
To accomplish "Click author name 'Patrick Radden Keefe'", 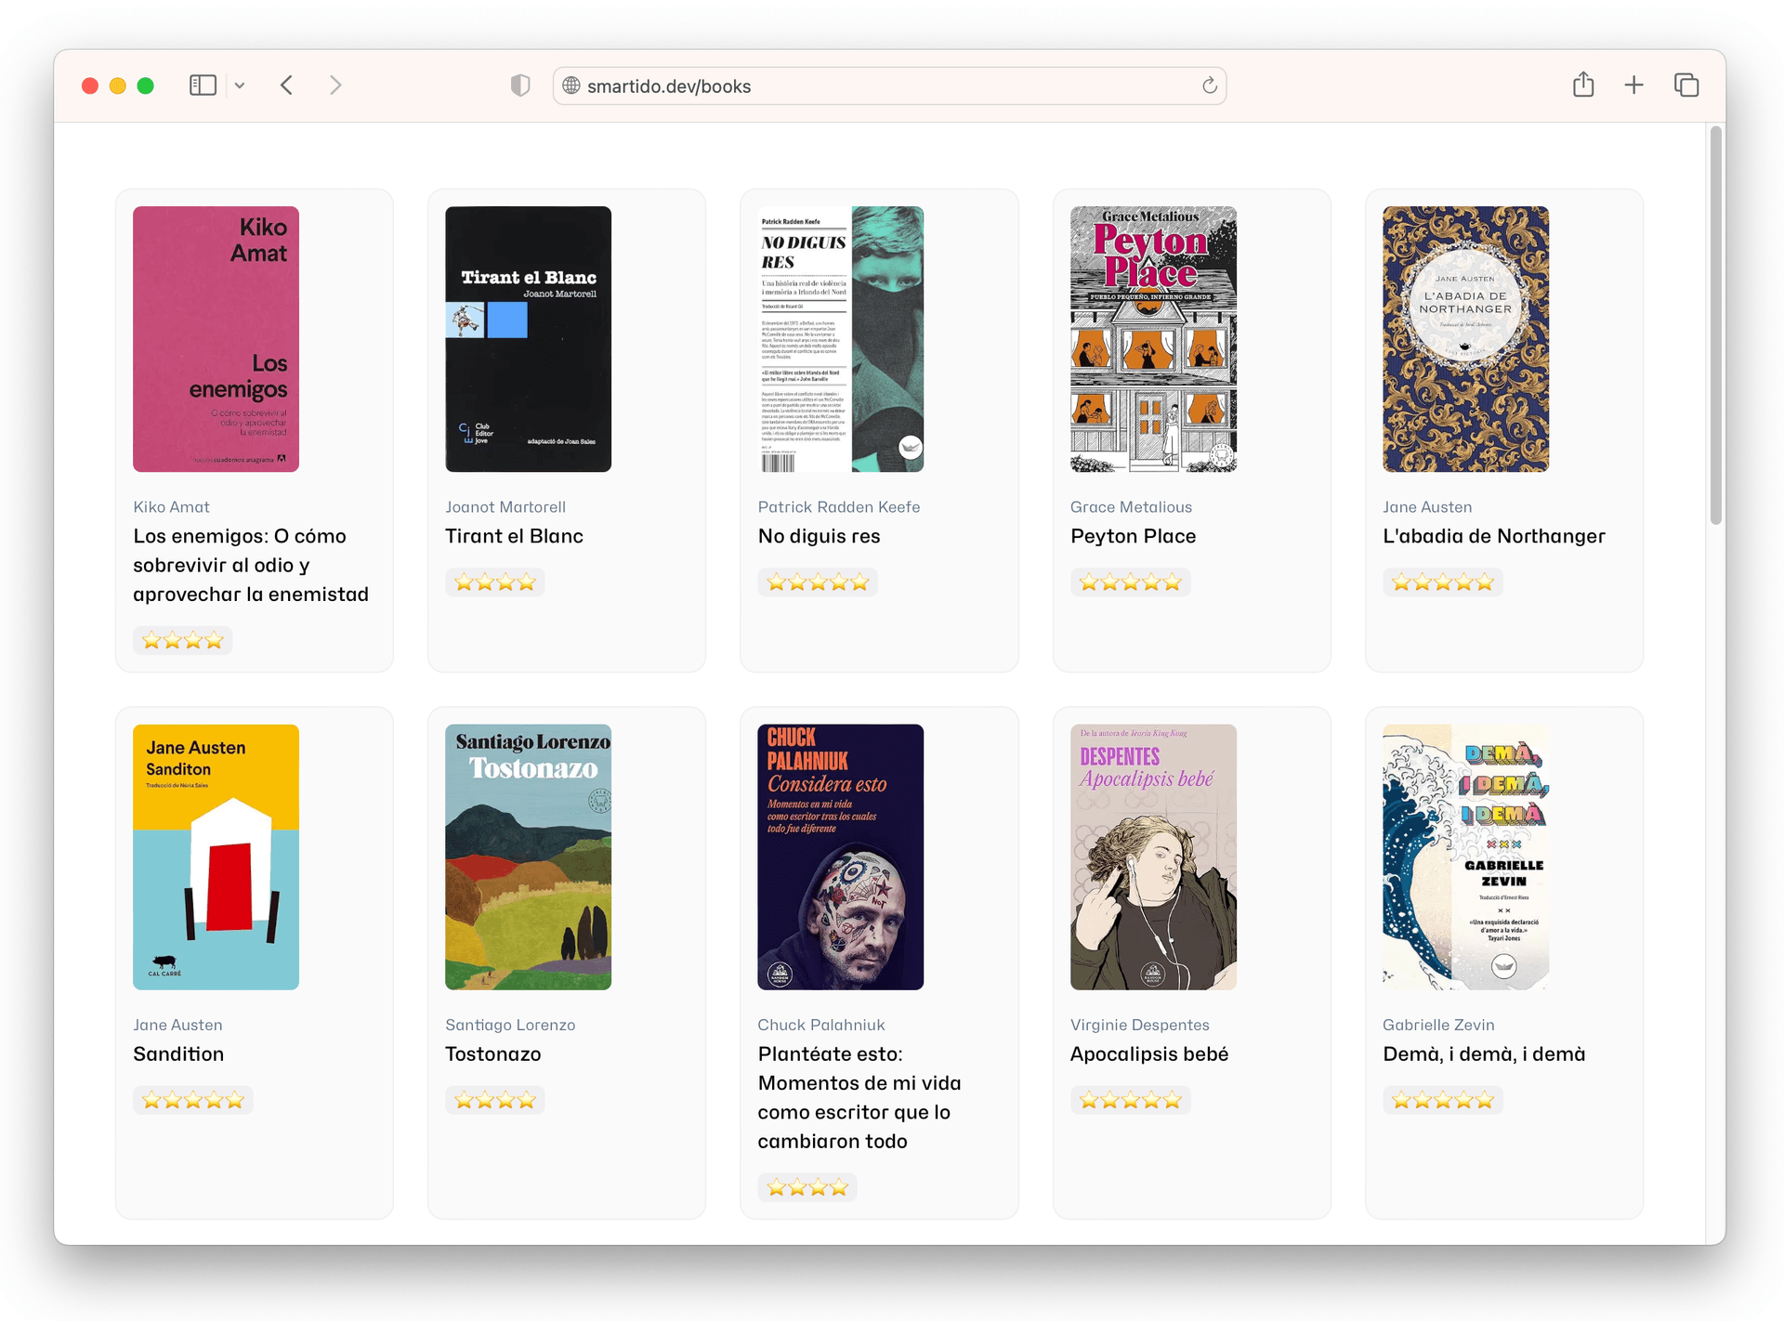I will point(839,507).
